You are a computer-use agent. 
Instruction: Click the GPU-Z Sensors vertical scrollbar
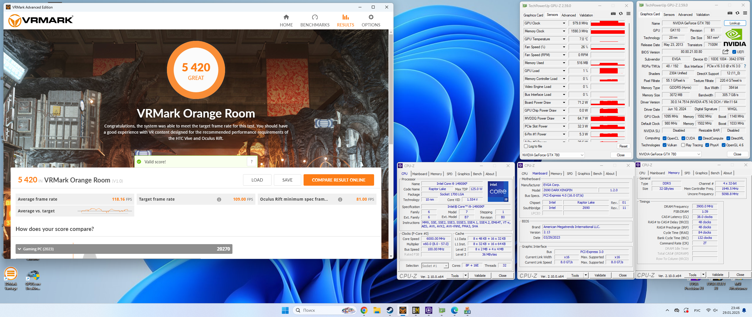629,65
